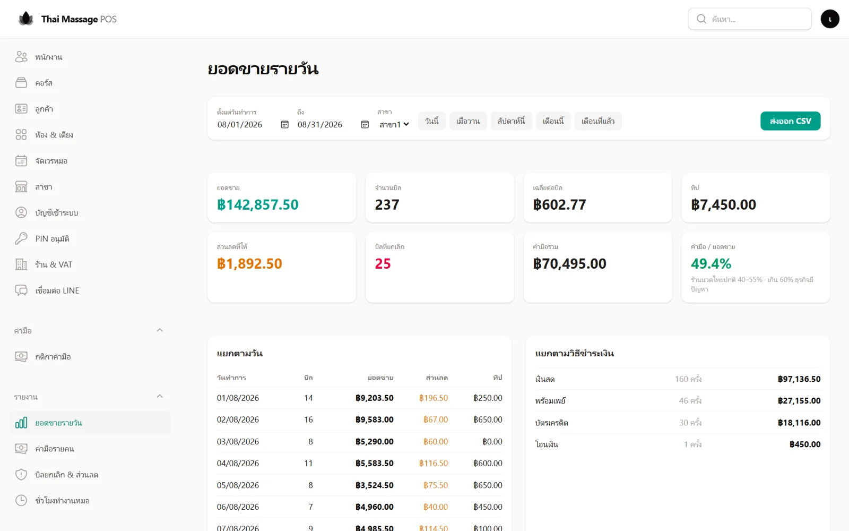Click the จัดเวรหมอ calendar icon
Image resolution: width=849 pixels, height=531 pixels.
tap(21, 161)
